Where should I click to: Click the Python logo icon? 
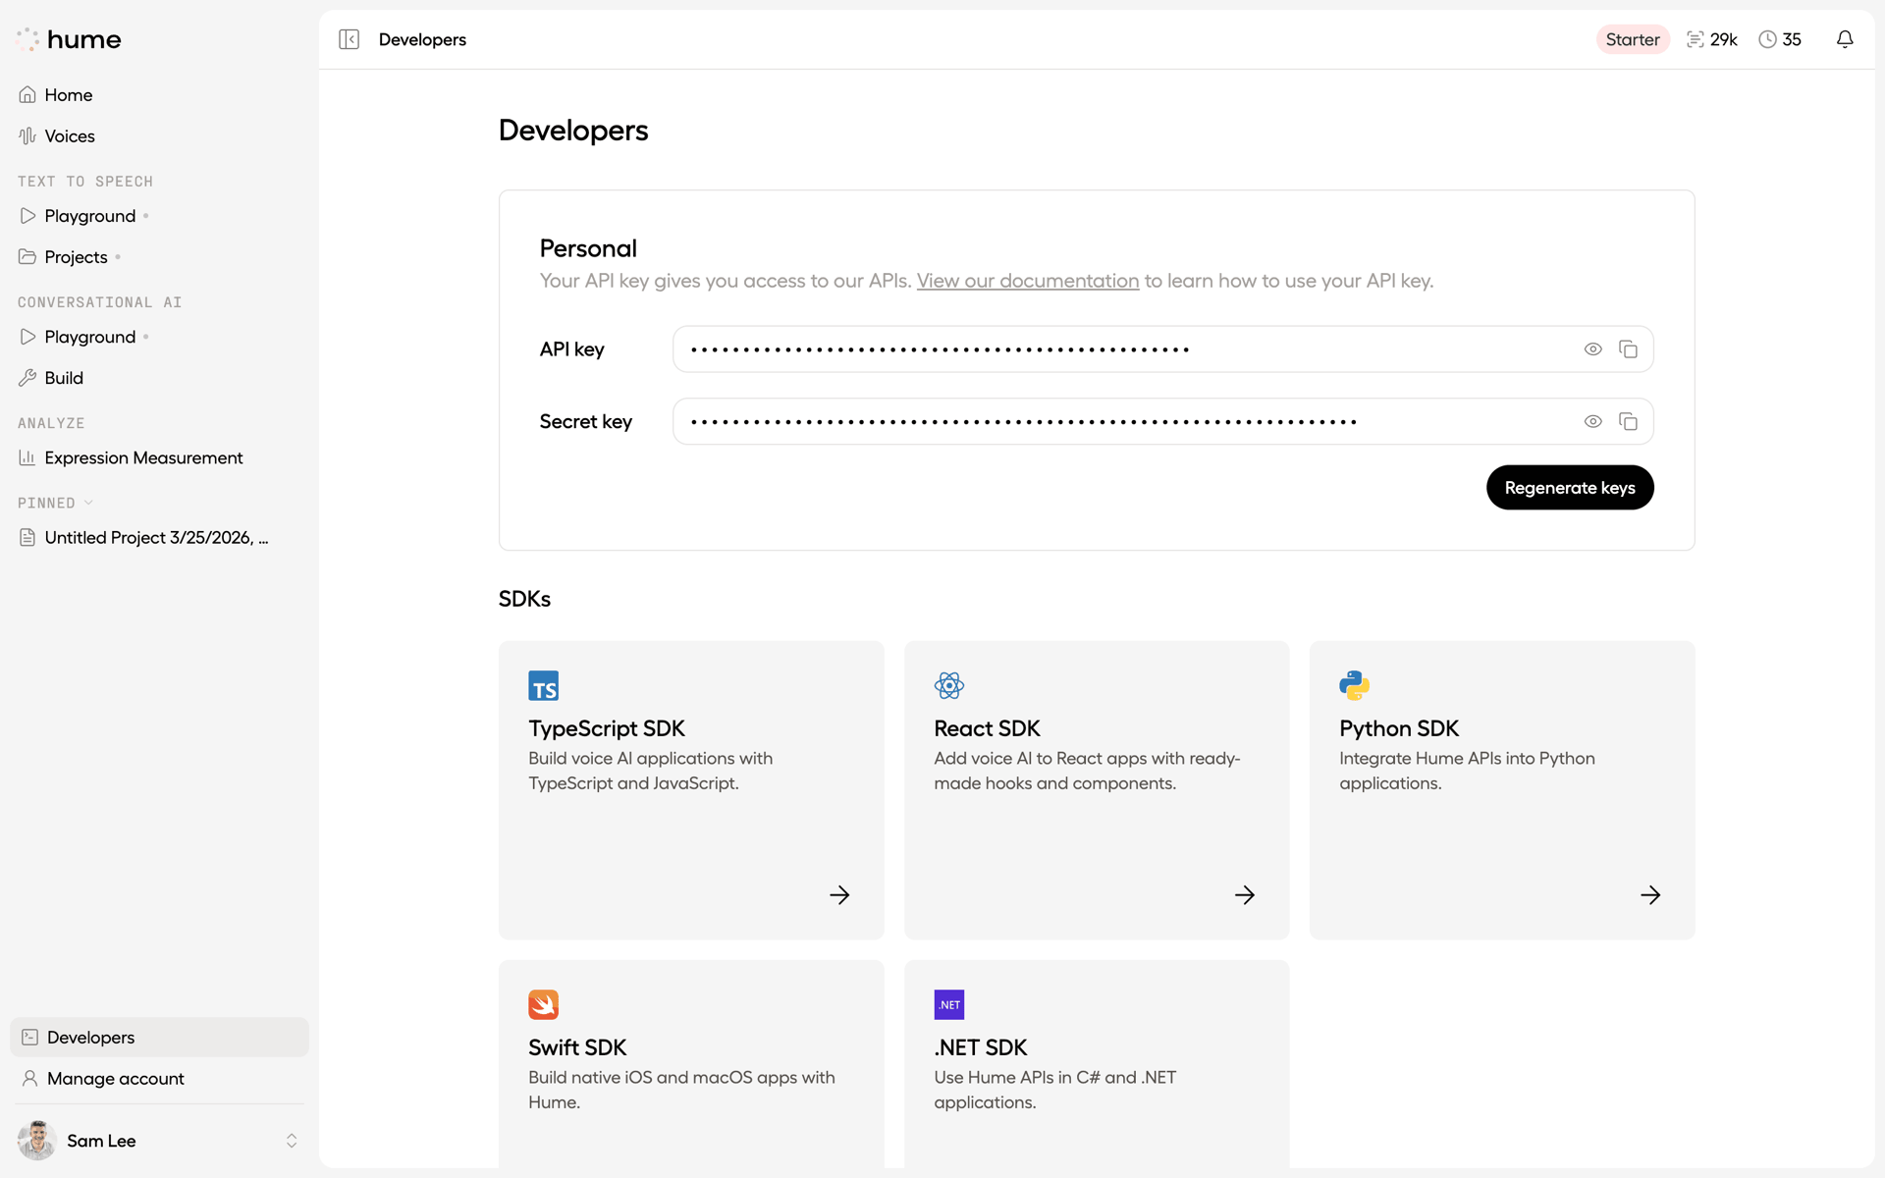(x=1354, y=685)
